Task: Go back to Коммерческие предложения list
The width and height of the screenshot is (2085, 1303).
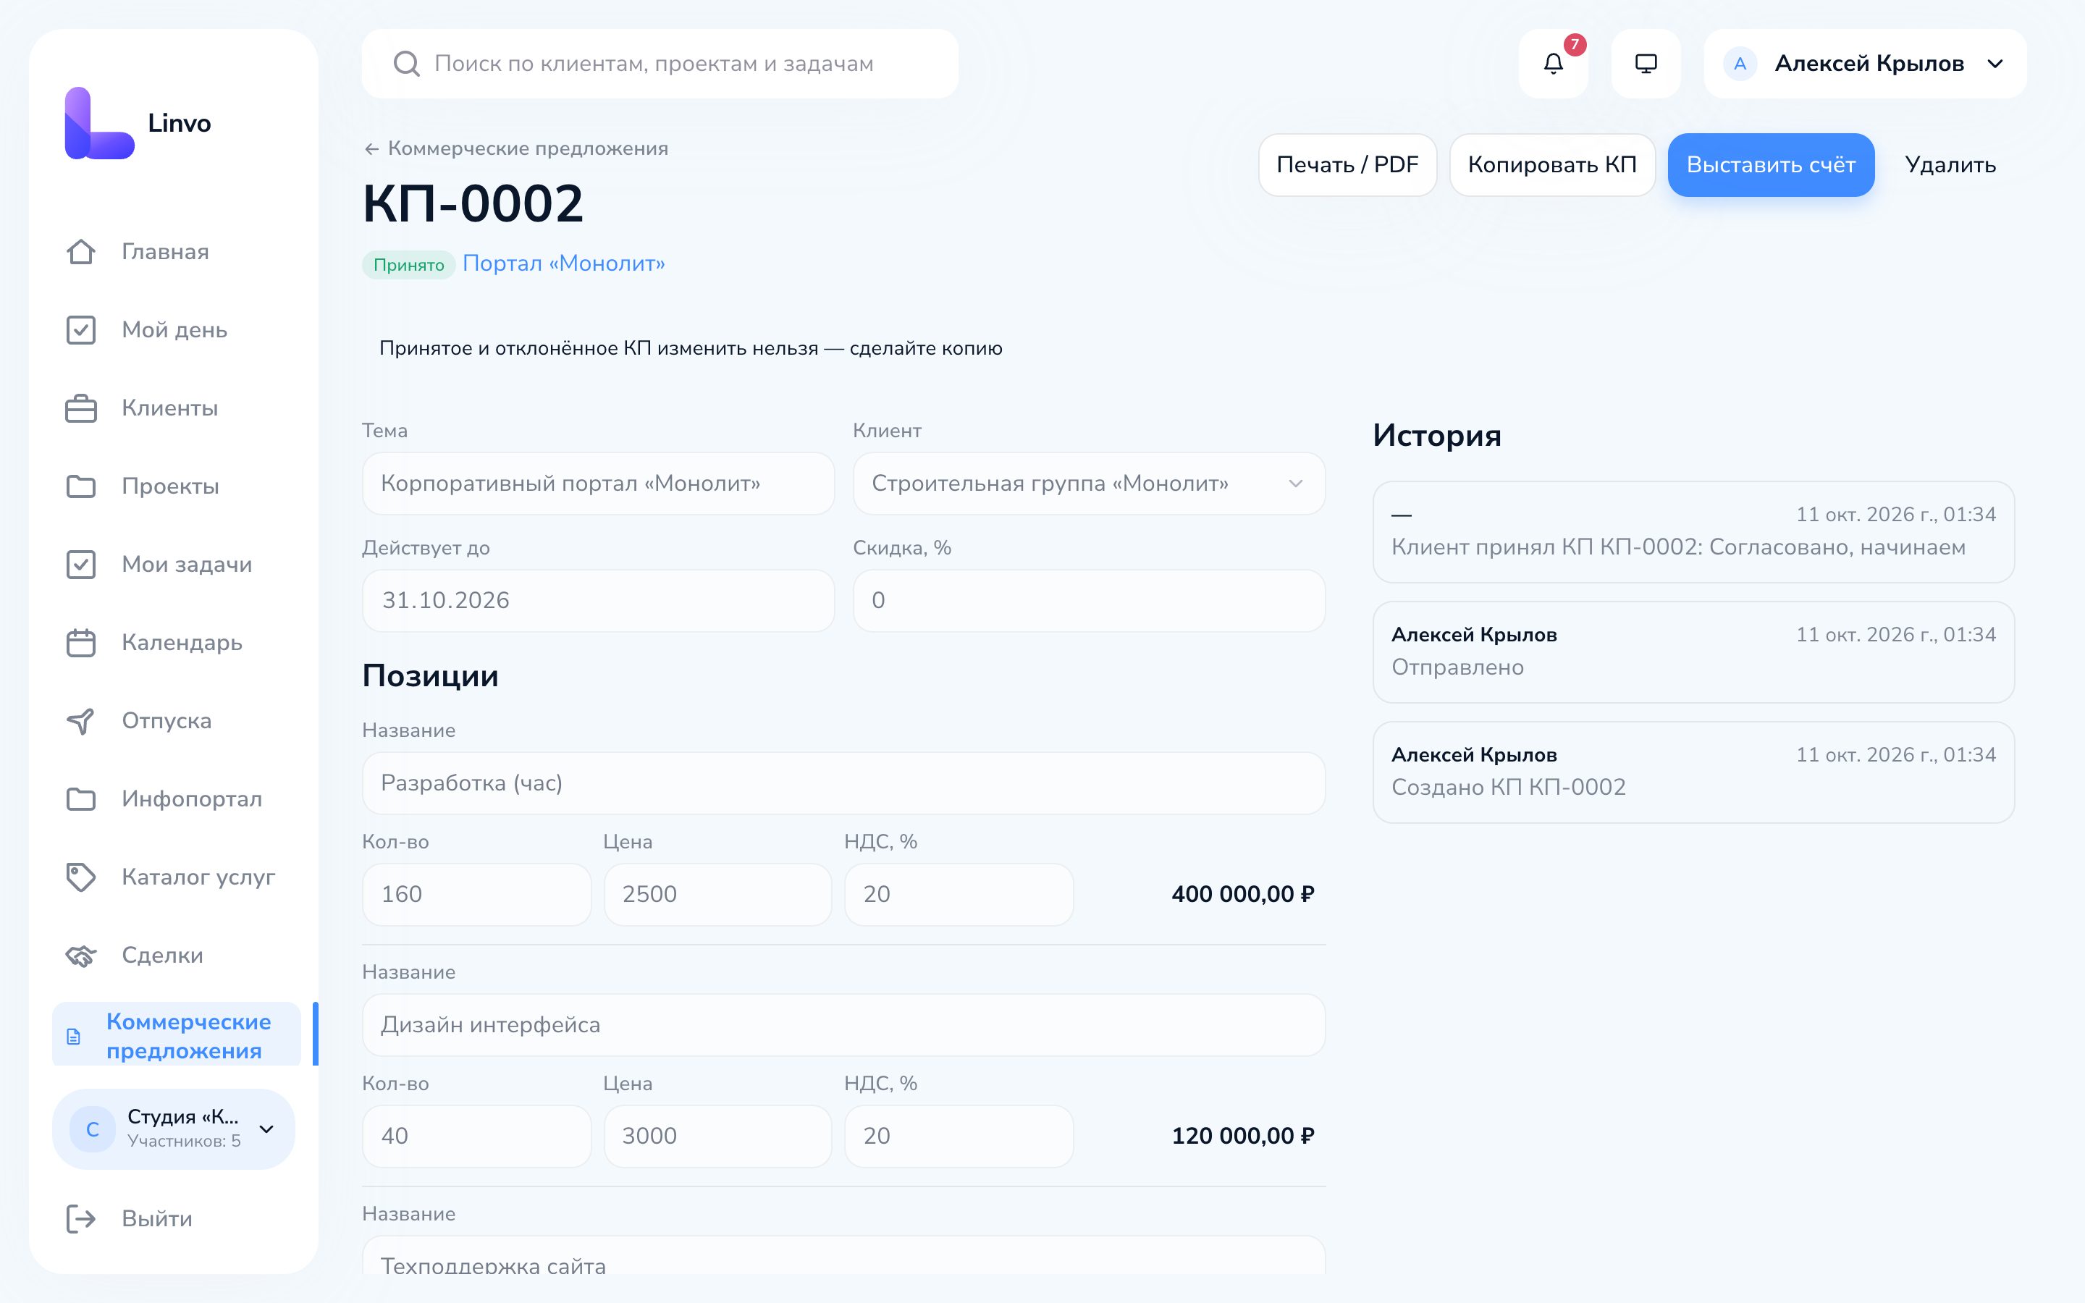Action: pyautogui.click(x=516, y=148)
